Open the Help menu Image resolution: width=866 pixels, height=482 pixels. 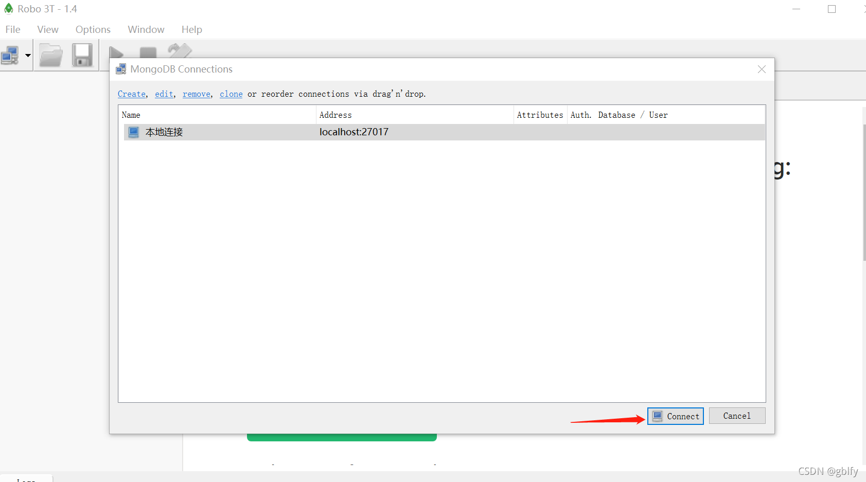(x=192, y=29)
